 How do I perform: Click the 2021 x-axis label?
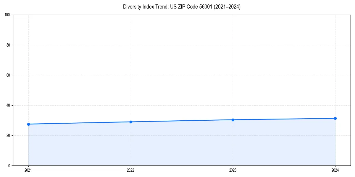[28, 170]
